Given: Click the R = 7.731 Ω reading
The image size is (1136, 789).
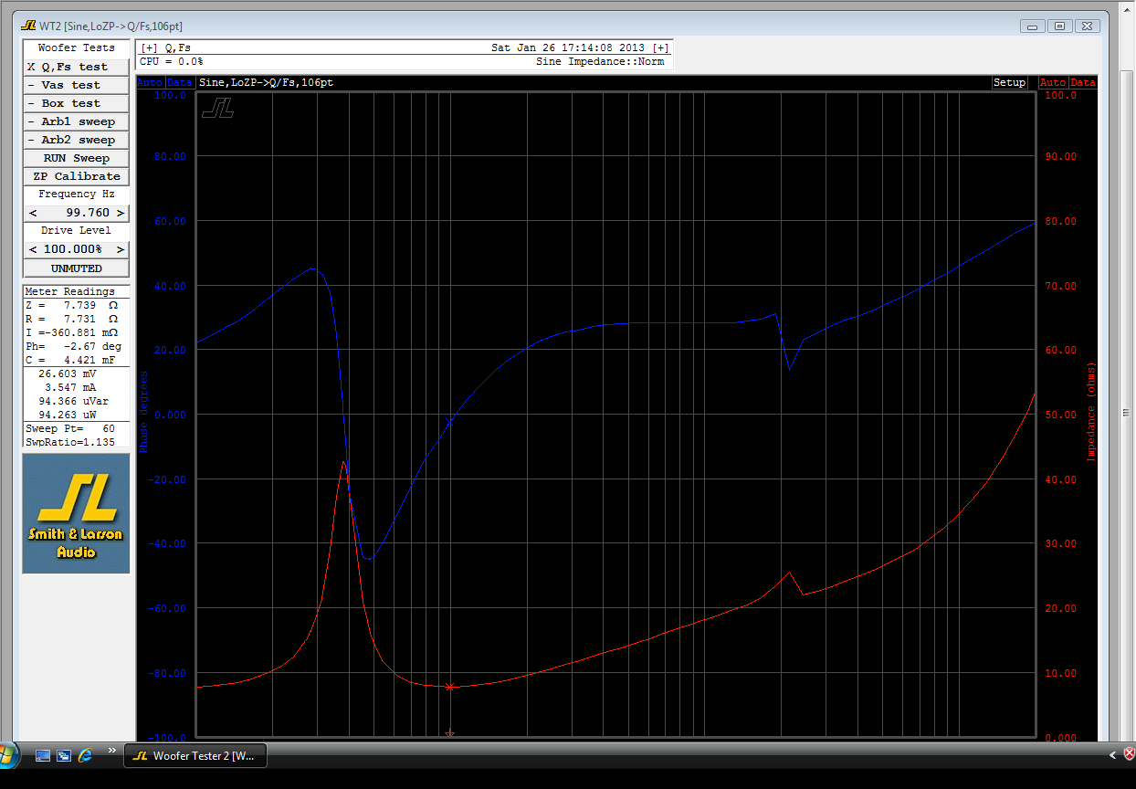Looking at the screenshot, I should [72, 319].
